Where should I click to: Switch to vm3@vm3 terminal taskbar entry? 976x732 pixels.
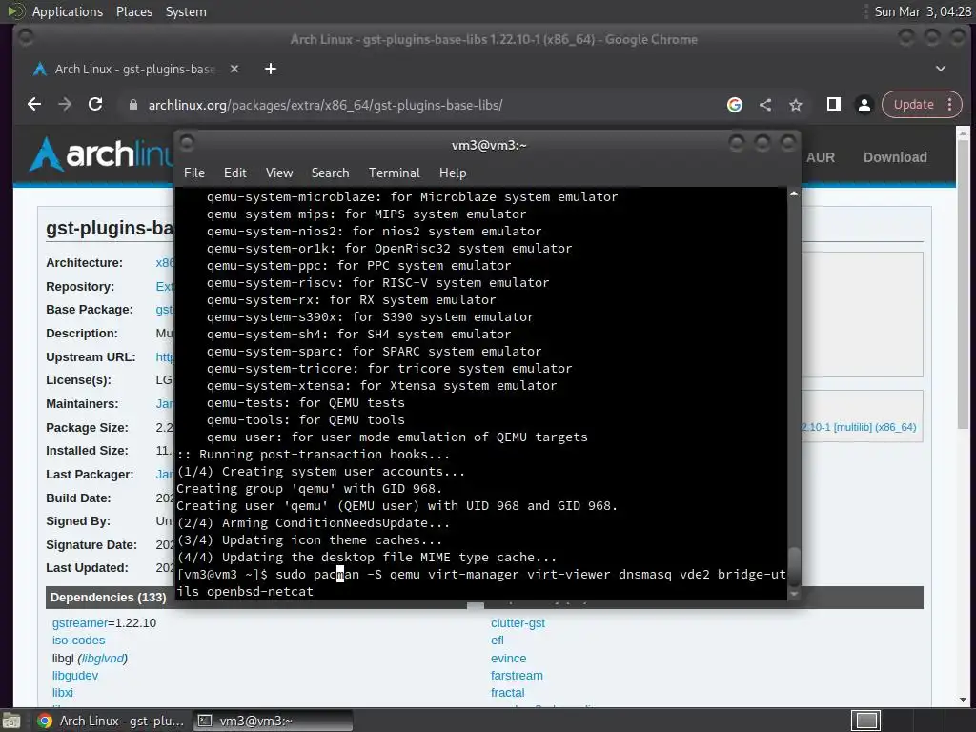272,721
